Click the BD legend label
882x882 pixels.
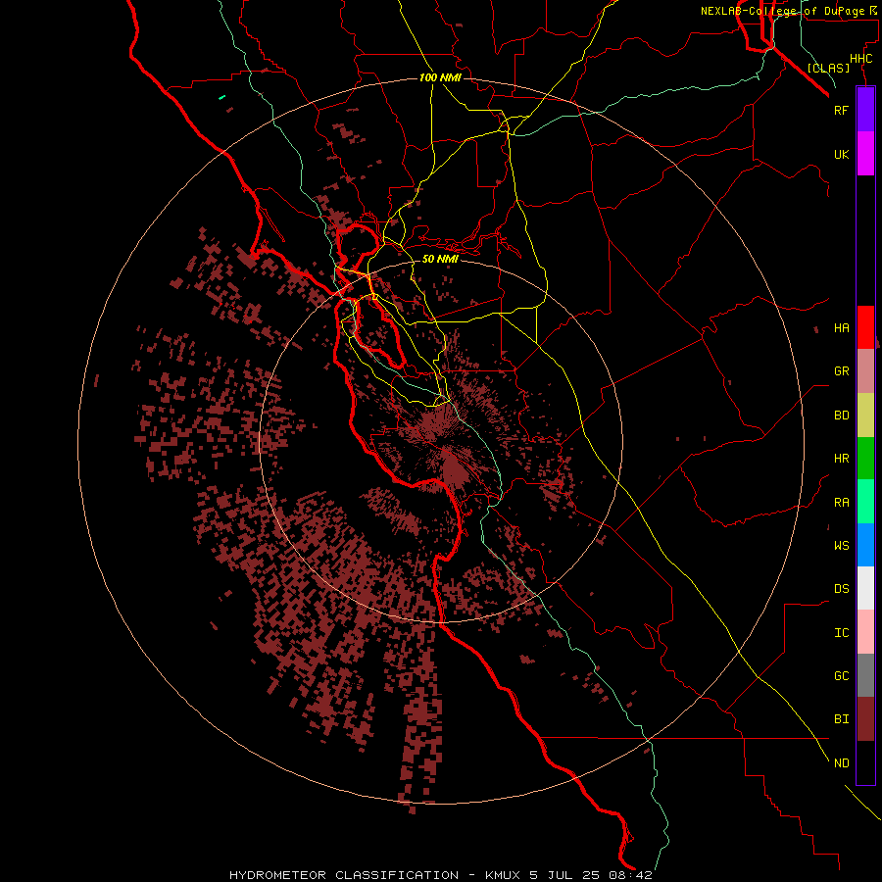tap(841, 416)
